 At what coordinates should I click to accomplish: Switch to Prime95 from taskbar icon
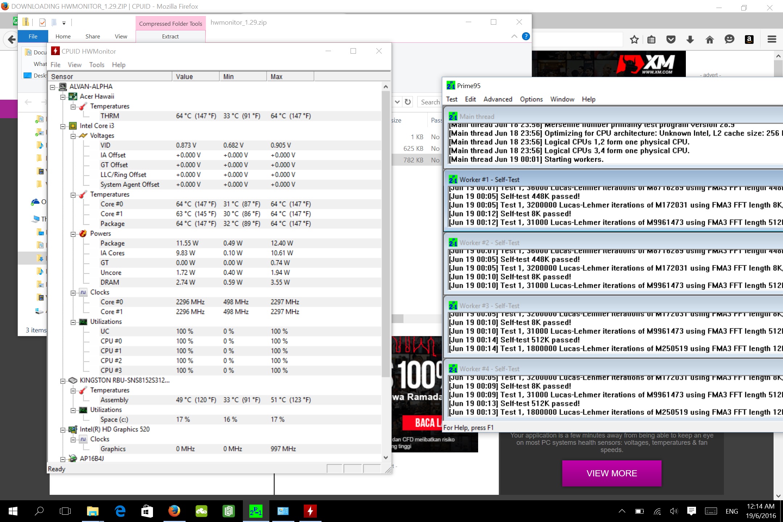click(x=256, y=511)
